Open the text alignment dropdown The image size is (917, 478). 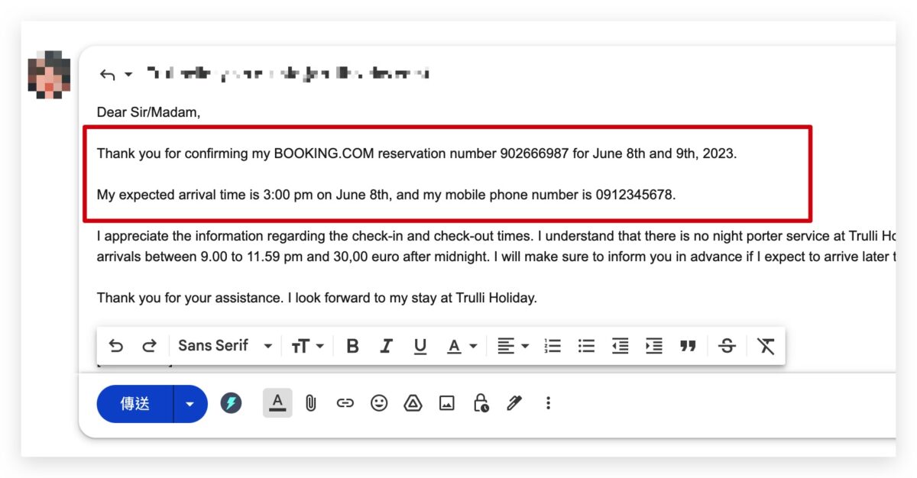pyautogui.click(x=513, y=346)
